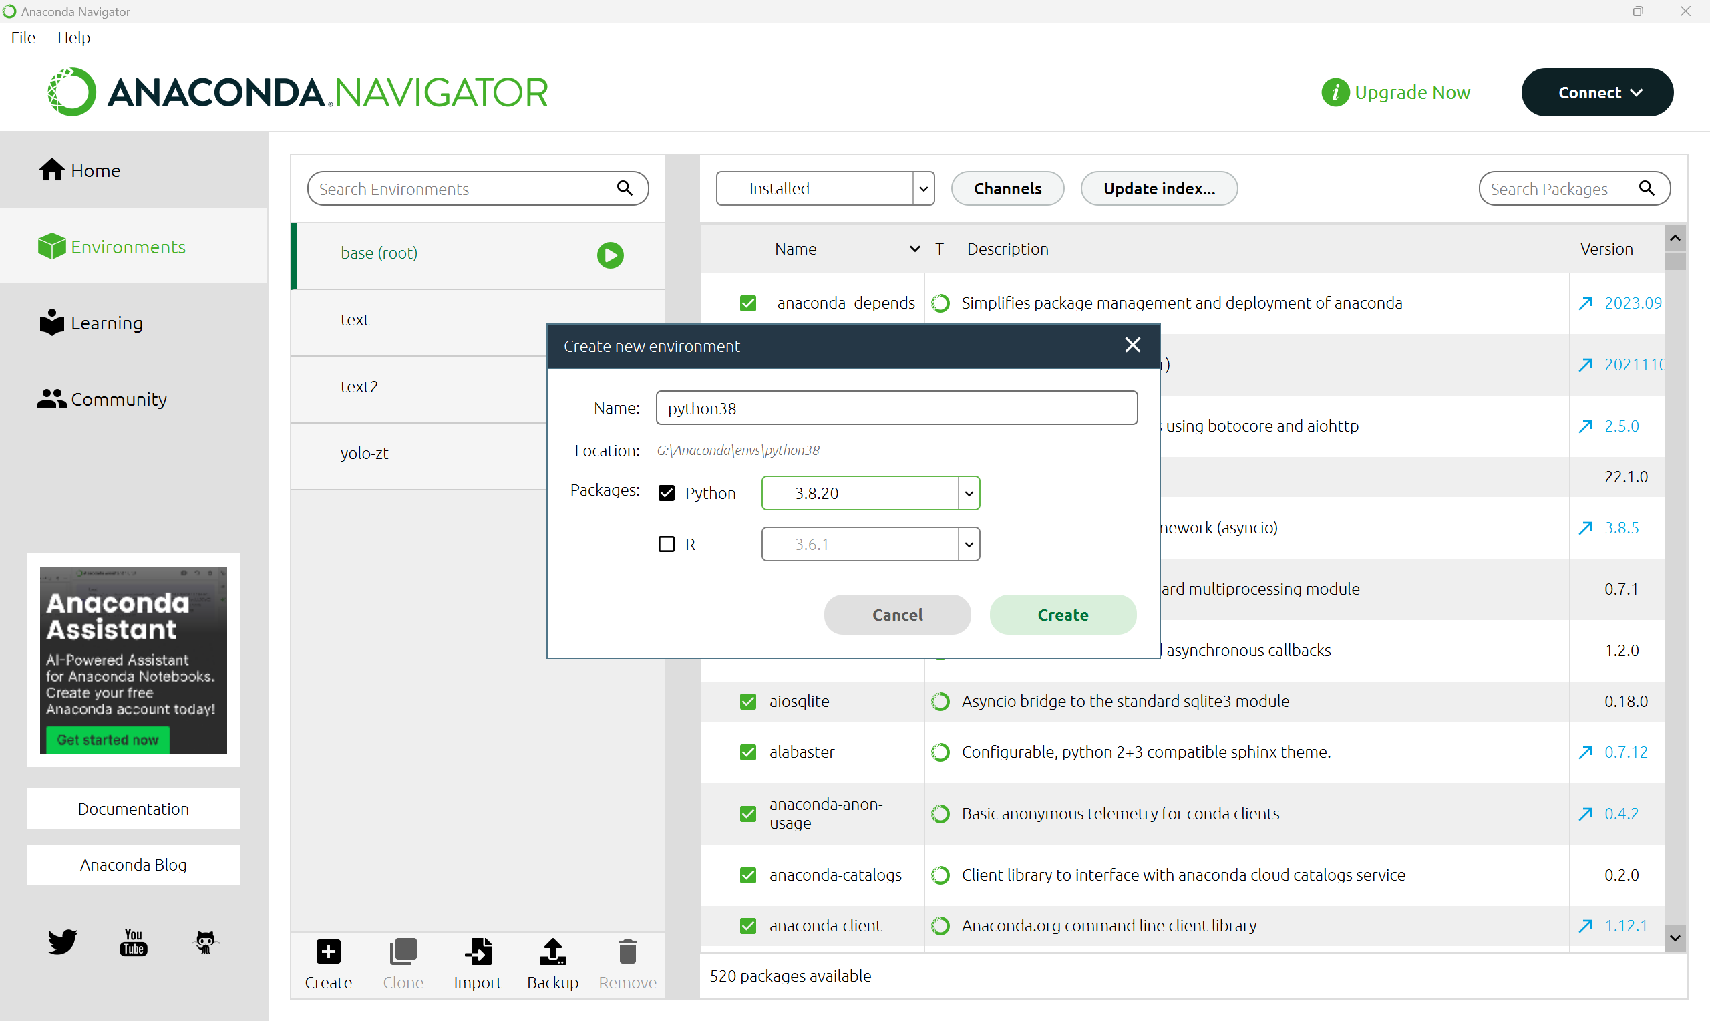The width and height of the screenshot is (1710, 1021).
Task: Toggle the anaconda-client package checkbox
Action: pos(747,925)
